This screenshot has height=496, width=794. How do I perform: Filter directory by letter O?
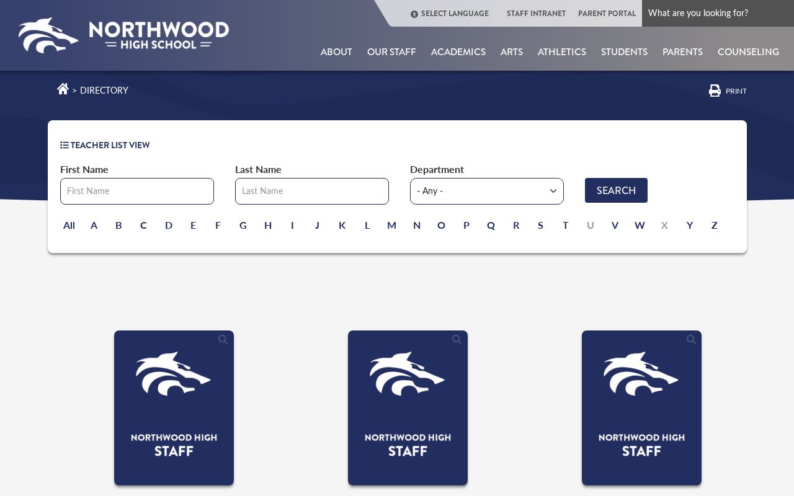(x=441, y=225)
